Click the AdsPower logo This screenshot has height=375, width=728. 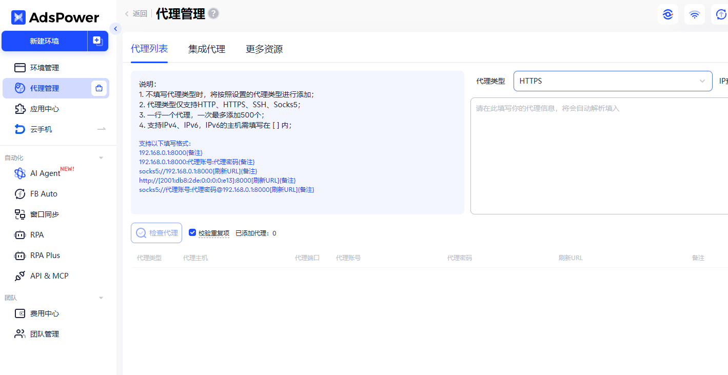click(55, 17)
